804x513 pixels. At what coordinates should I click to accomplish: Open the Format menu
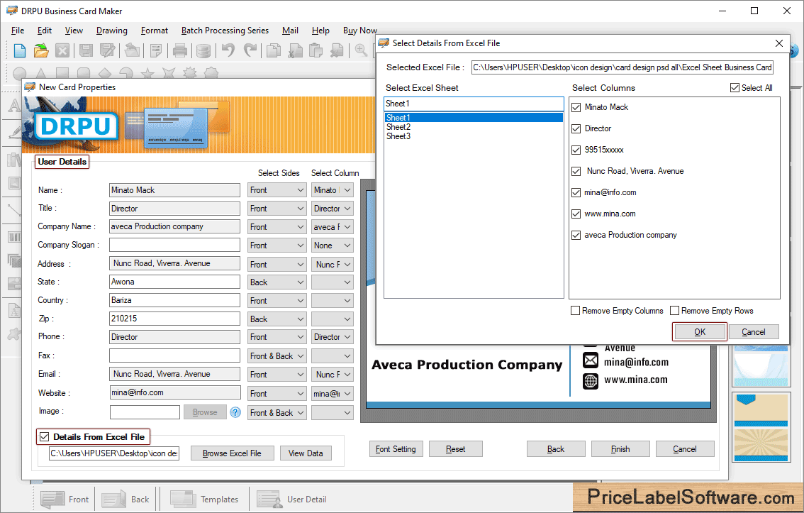[155, 31]
